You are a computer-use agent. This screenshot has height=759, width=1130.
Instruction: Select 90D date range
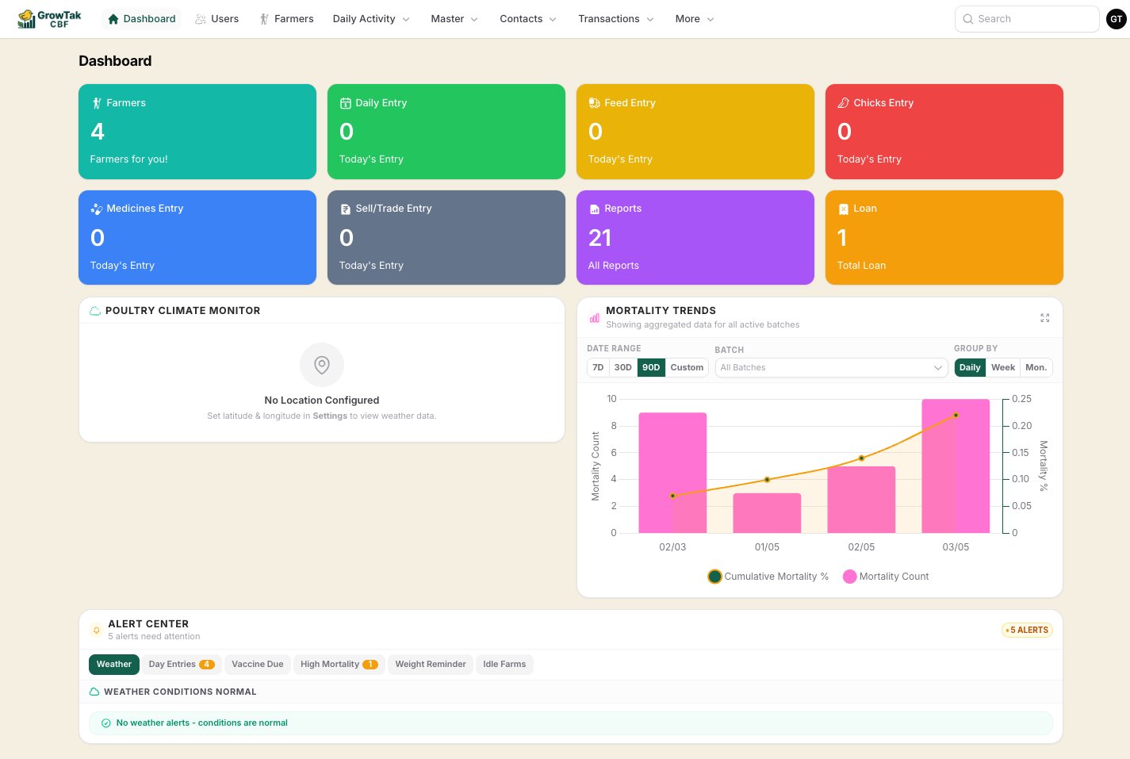click(651, 367)
